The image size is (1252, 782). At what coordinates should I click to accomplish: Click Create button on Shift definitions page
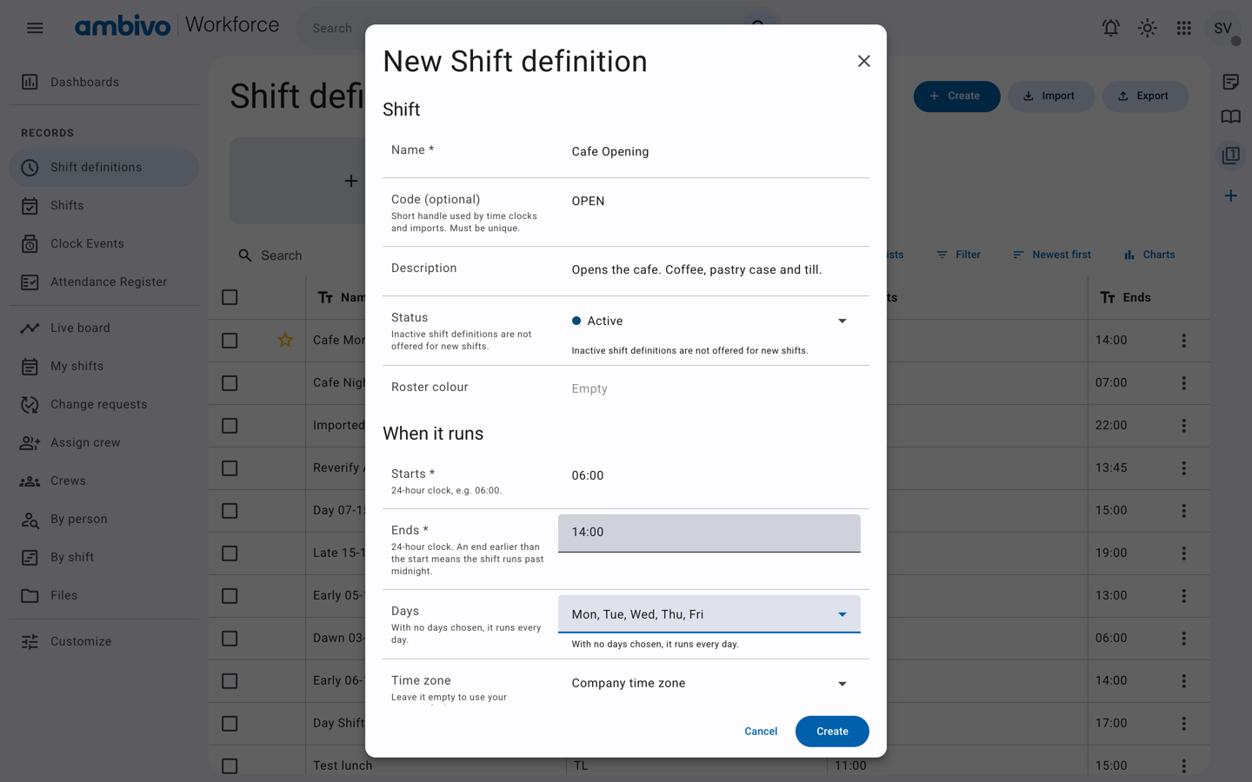[956, 96]
